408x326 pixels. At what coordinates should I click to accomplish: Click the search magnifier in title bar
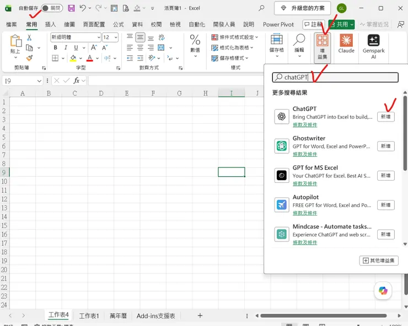[261, 8]
